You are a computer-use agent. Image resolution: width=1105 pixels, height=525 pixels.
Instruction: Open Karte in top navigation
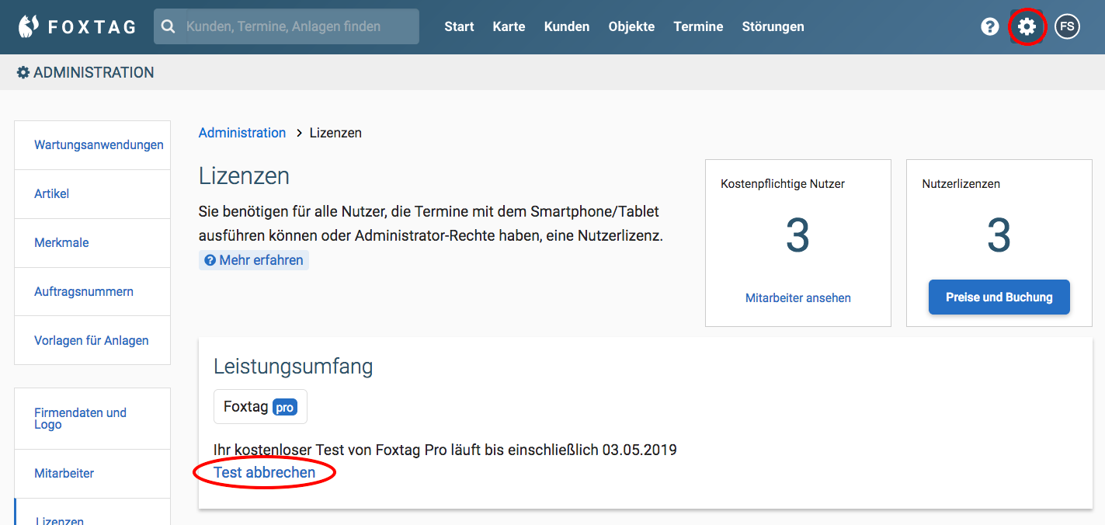click(x=509, y=26)
